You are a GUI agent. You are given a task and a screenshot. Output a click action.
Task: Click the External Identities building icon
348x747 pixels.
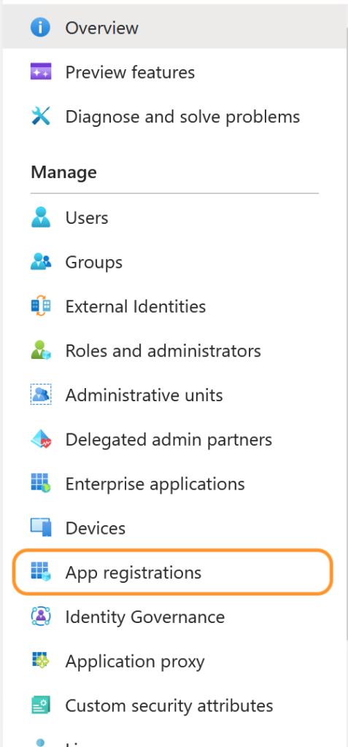41,306
